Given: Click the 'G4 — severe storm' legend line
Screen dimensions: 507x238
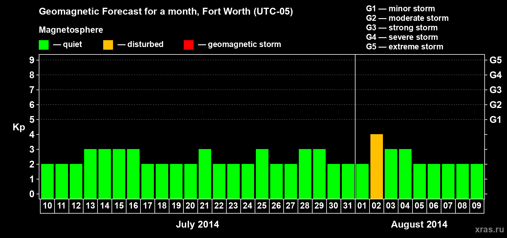Looking at the screenshot, I should 402,37.
